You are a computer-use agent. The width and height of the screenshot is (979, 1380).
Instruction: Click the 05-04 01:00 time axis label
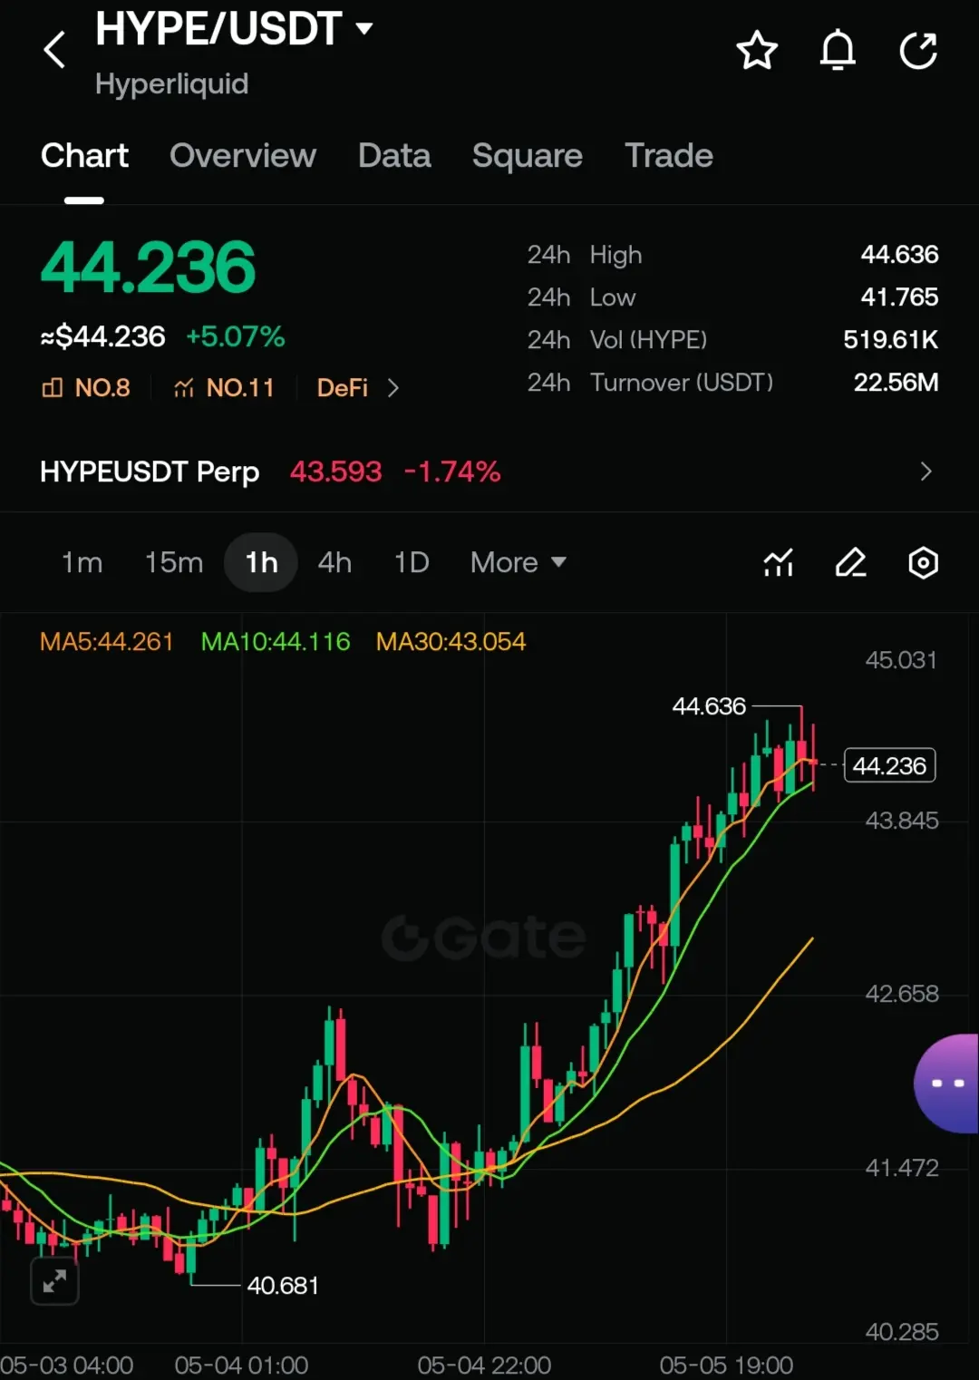241,1365
